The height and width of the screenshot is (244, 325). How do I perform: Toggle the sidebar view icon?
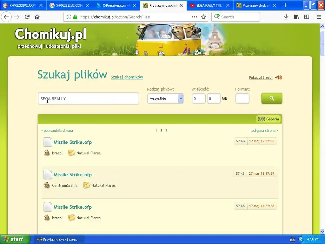point(307,17)
